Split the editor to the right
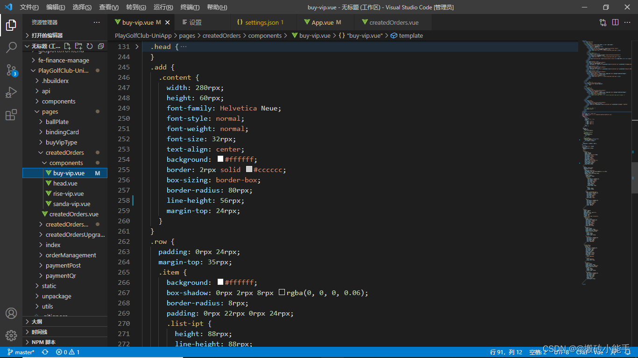The width and height of the screenshot is (638, 358). pyautogui.click(x=615, y=22)
